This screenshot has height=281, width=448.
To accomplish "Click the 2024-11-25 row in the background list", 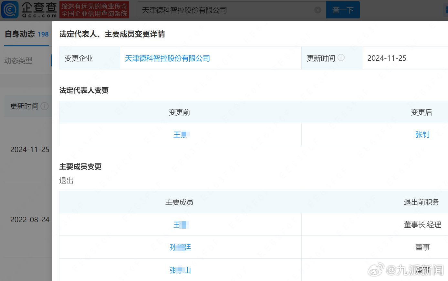I will click(x=30, y=150).
